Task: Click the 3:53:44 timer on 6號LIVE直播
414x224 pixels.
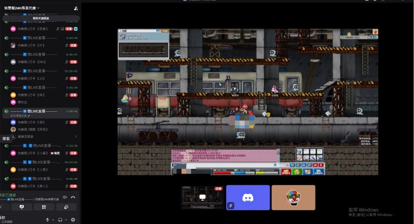Action: point(72,38)
